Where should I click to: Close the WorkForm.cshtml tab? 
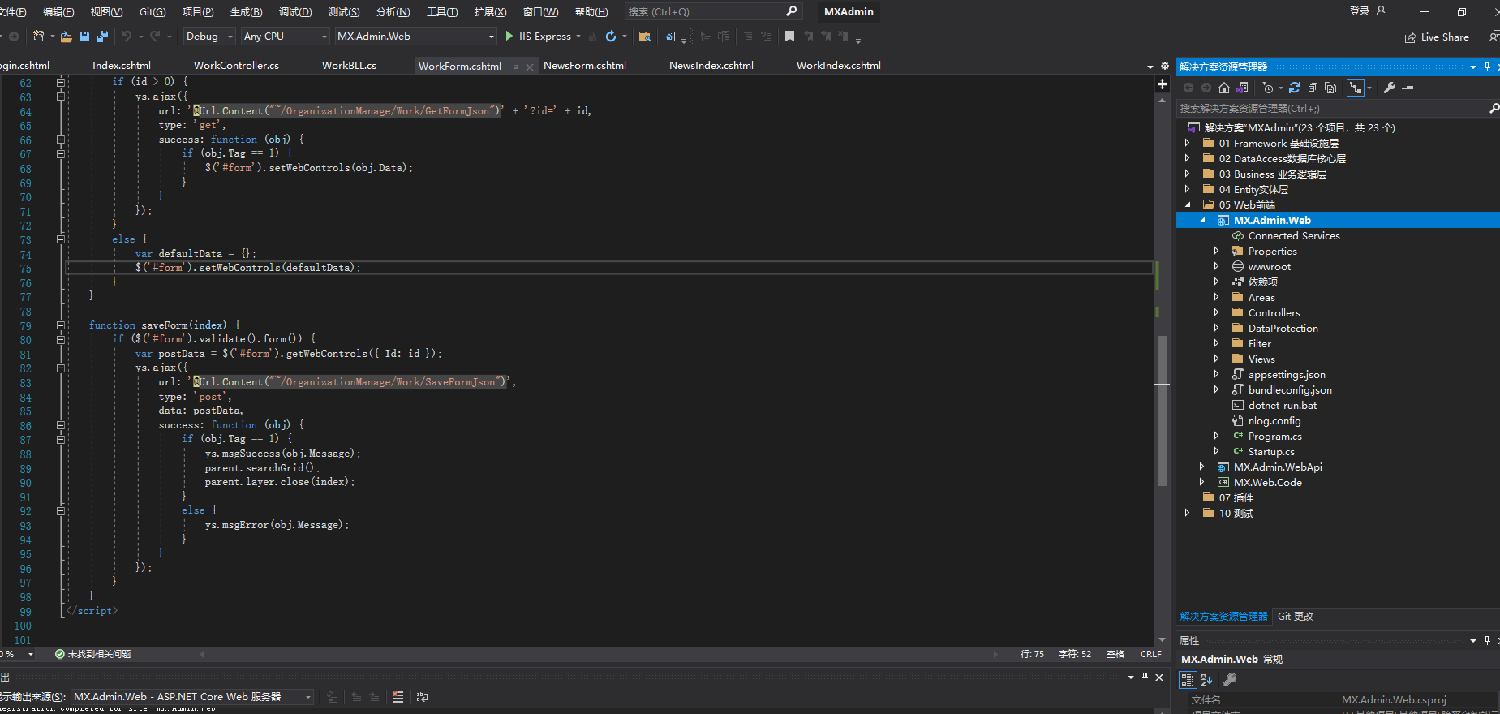tap(530, 67)
